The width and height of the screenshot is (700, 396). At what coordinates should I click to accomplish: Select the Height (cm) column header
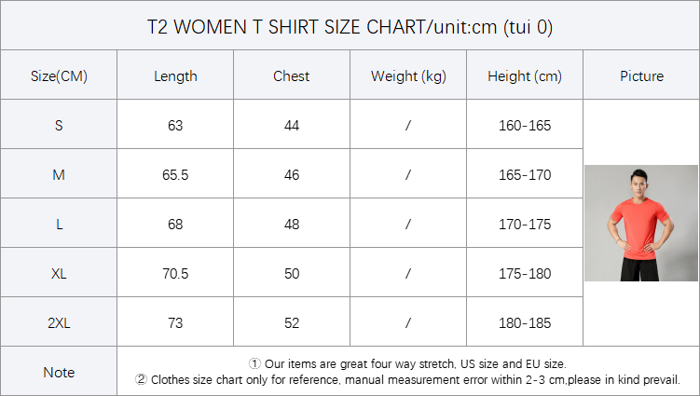pyautogui.click(x=525, y=76)
